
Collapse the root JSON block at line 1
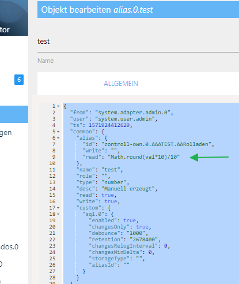click(x=58, y=106)
